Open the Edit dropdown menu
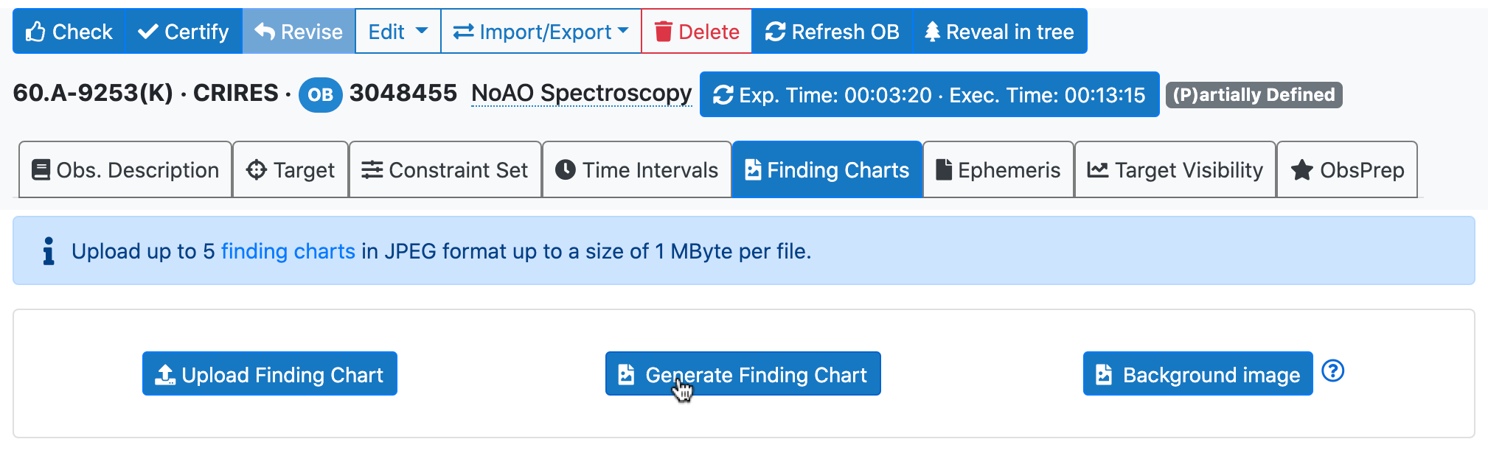1488x453 pixels. [397, 32]
